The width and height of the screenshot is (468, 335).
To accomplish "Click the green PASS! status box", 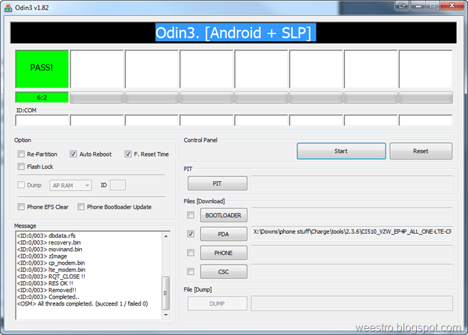I will pyautogui.click(x=42, y=69).
